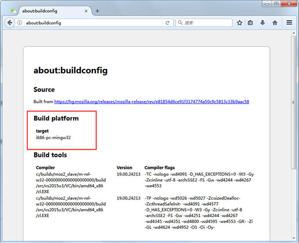Click the magnifier icon in search box
The width and height of the screenshot is (299, 243).
pos(180,23)
